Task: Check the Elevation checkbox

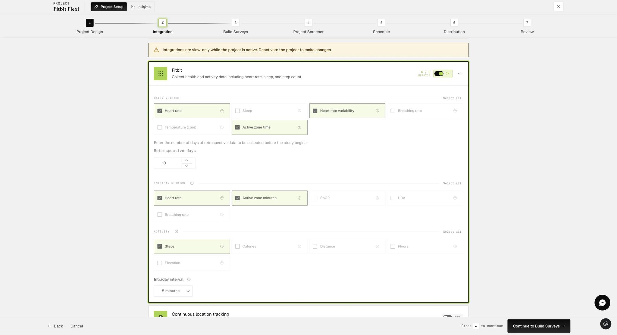Action: point(160,263)
